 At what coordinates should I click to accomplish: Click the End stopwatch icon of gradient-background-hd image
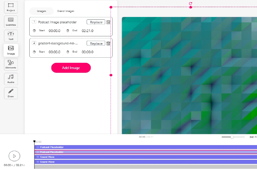point(68,52)
